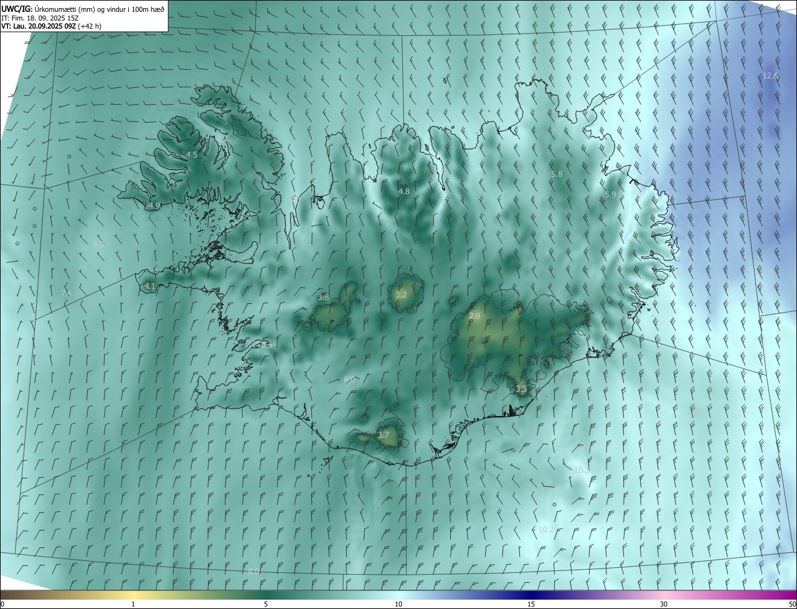Screen dimensions: 797x609
Task: Click the 10.2 value offshore
Action: pos(546,529)
